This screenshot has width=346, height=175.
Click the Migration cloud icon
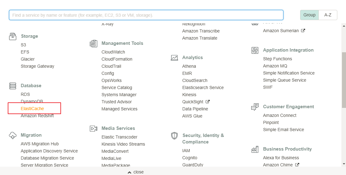click(13, 135)
